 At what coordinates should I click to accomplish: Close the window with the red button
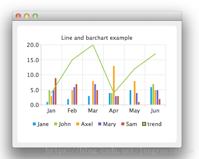(18, 16)
